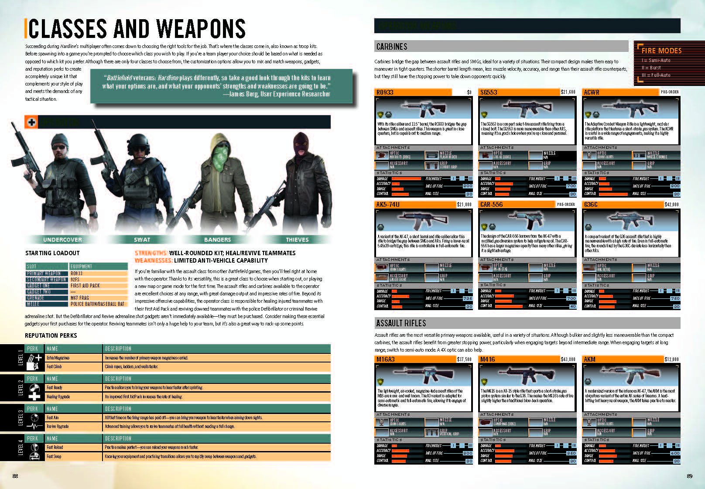This screenshot has width=705, height=489.
Task: Click the Revive Upgrade heartbeat icon
Action: tap(34, 426)
